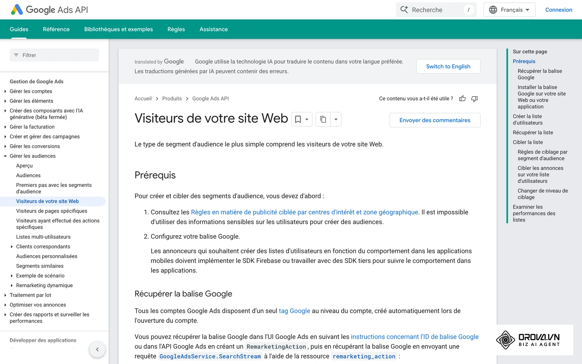Image resolution: width=582 pixels, height=364 pixels.
Task: Open the Règles en matière de publicité ciblée link
Action: click(x=304, y=212)
